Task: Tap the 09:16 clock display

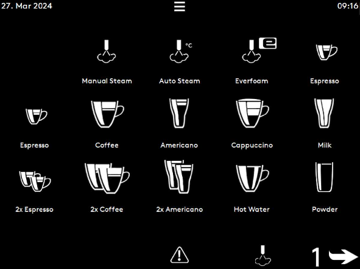Action: [x=348, y=5]
